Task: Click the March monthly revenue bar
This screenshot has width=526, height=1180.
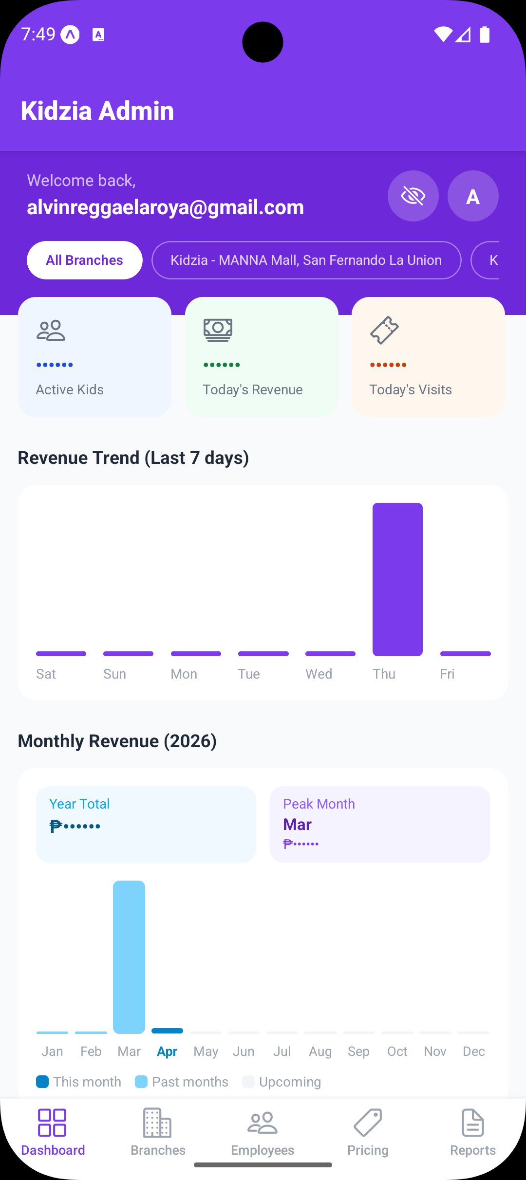Action: (129, 957)
